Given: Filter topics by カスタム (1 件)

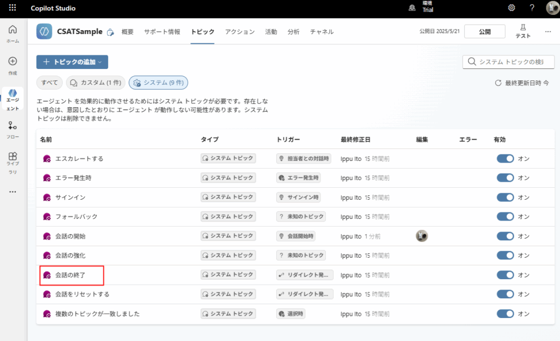Looking at the screenshot, I should pyautogui.click(x=96, y=83).
